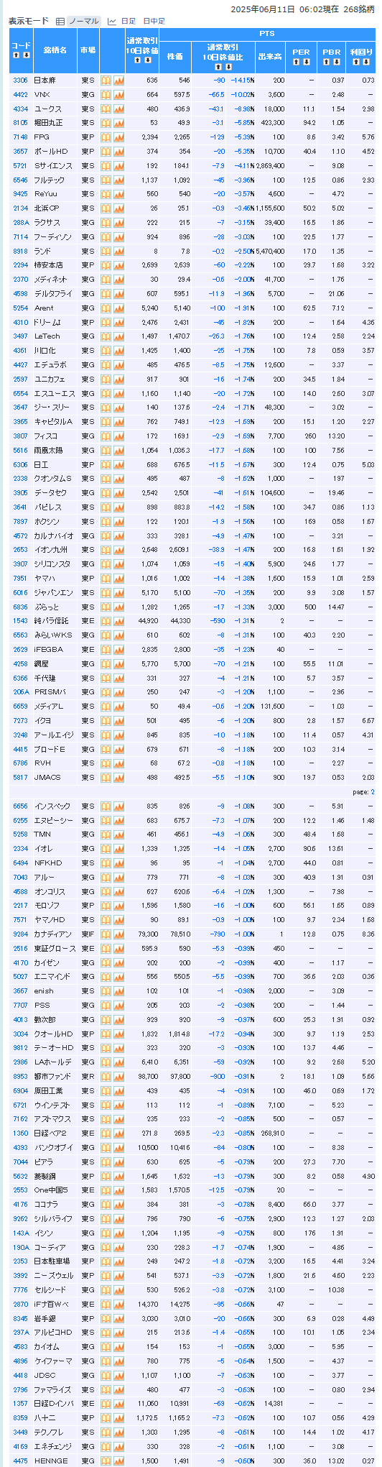This screenshot has width=382, height=1467.
Task: Sort 10日終値比 column ascending arrow
Action: click(x=218, y=66)
